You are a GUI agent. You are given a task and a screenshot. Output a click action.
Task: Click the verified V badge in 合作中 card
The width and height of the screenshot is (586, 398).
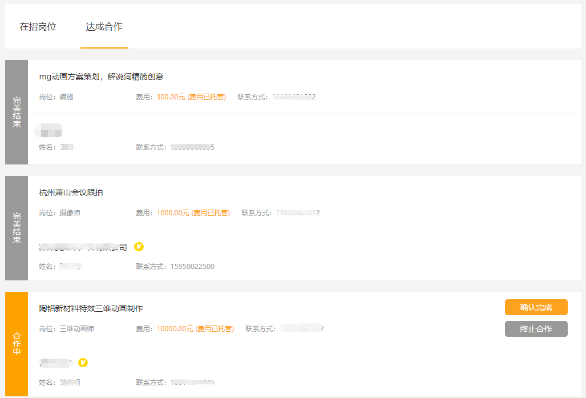(83, 363)
